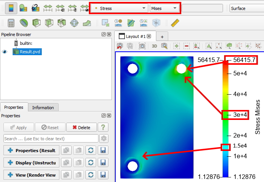The image size is (264, 182).
Task: Open the Stress coloring array dropdown
Action: click(120, 8)
